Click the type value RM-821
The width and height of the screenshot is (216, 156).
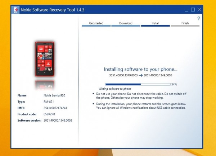pos(49,101)
